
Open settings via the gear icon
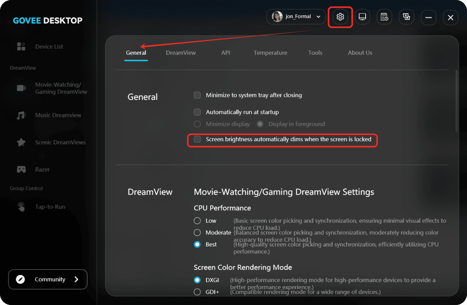pos(340,17)
